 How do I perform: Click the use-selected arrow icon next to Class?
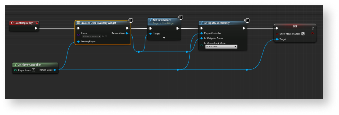[103, 36]
